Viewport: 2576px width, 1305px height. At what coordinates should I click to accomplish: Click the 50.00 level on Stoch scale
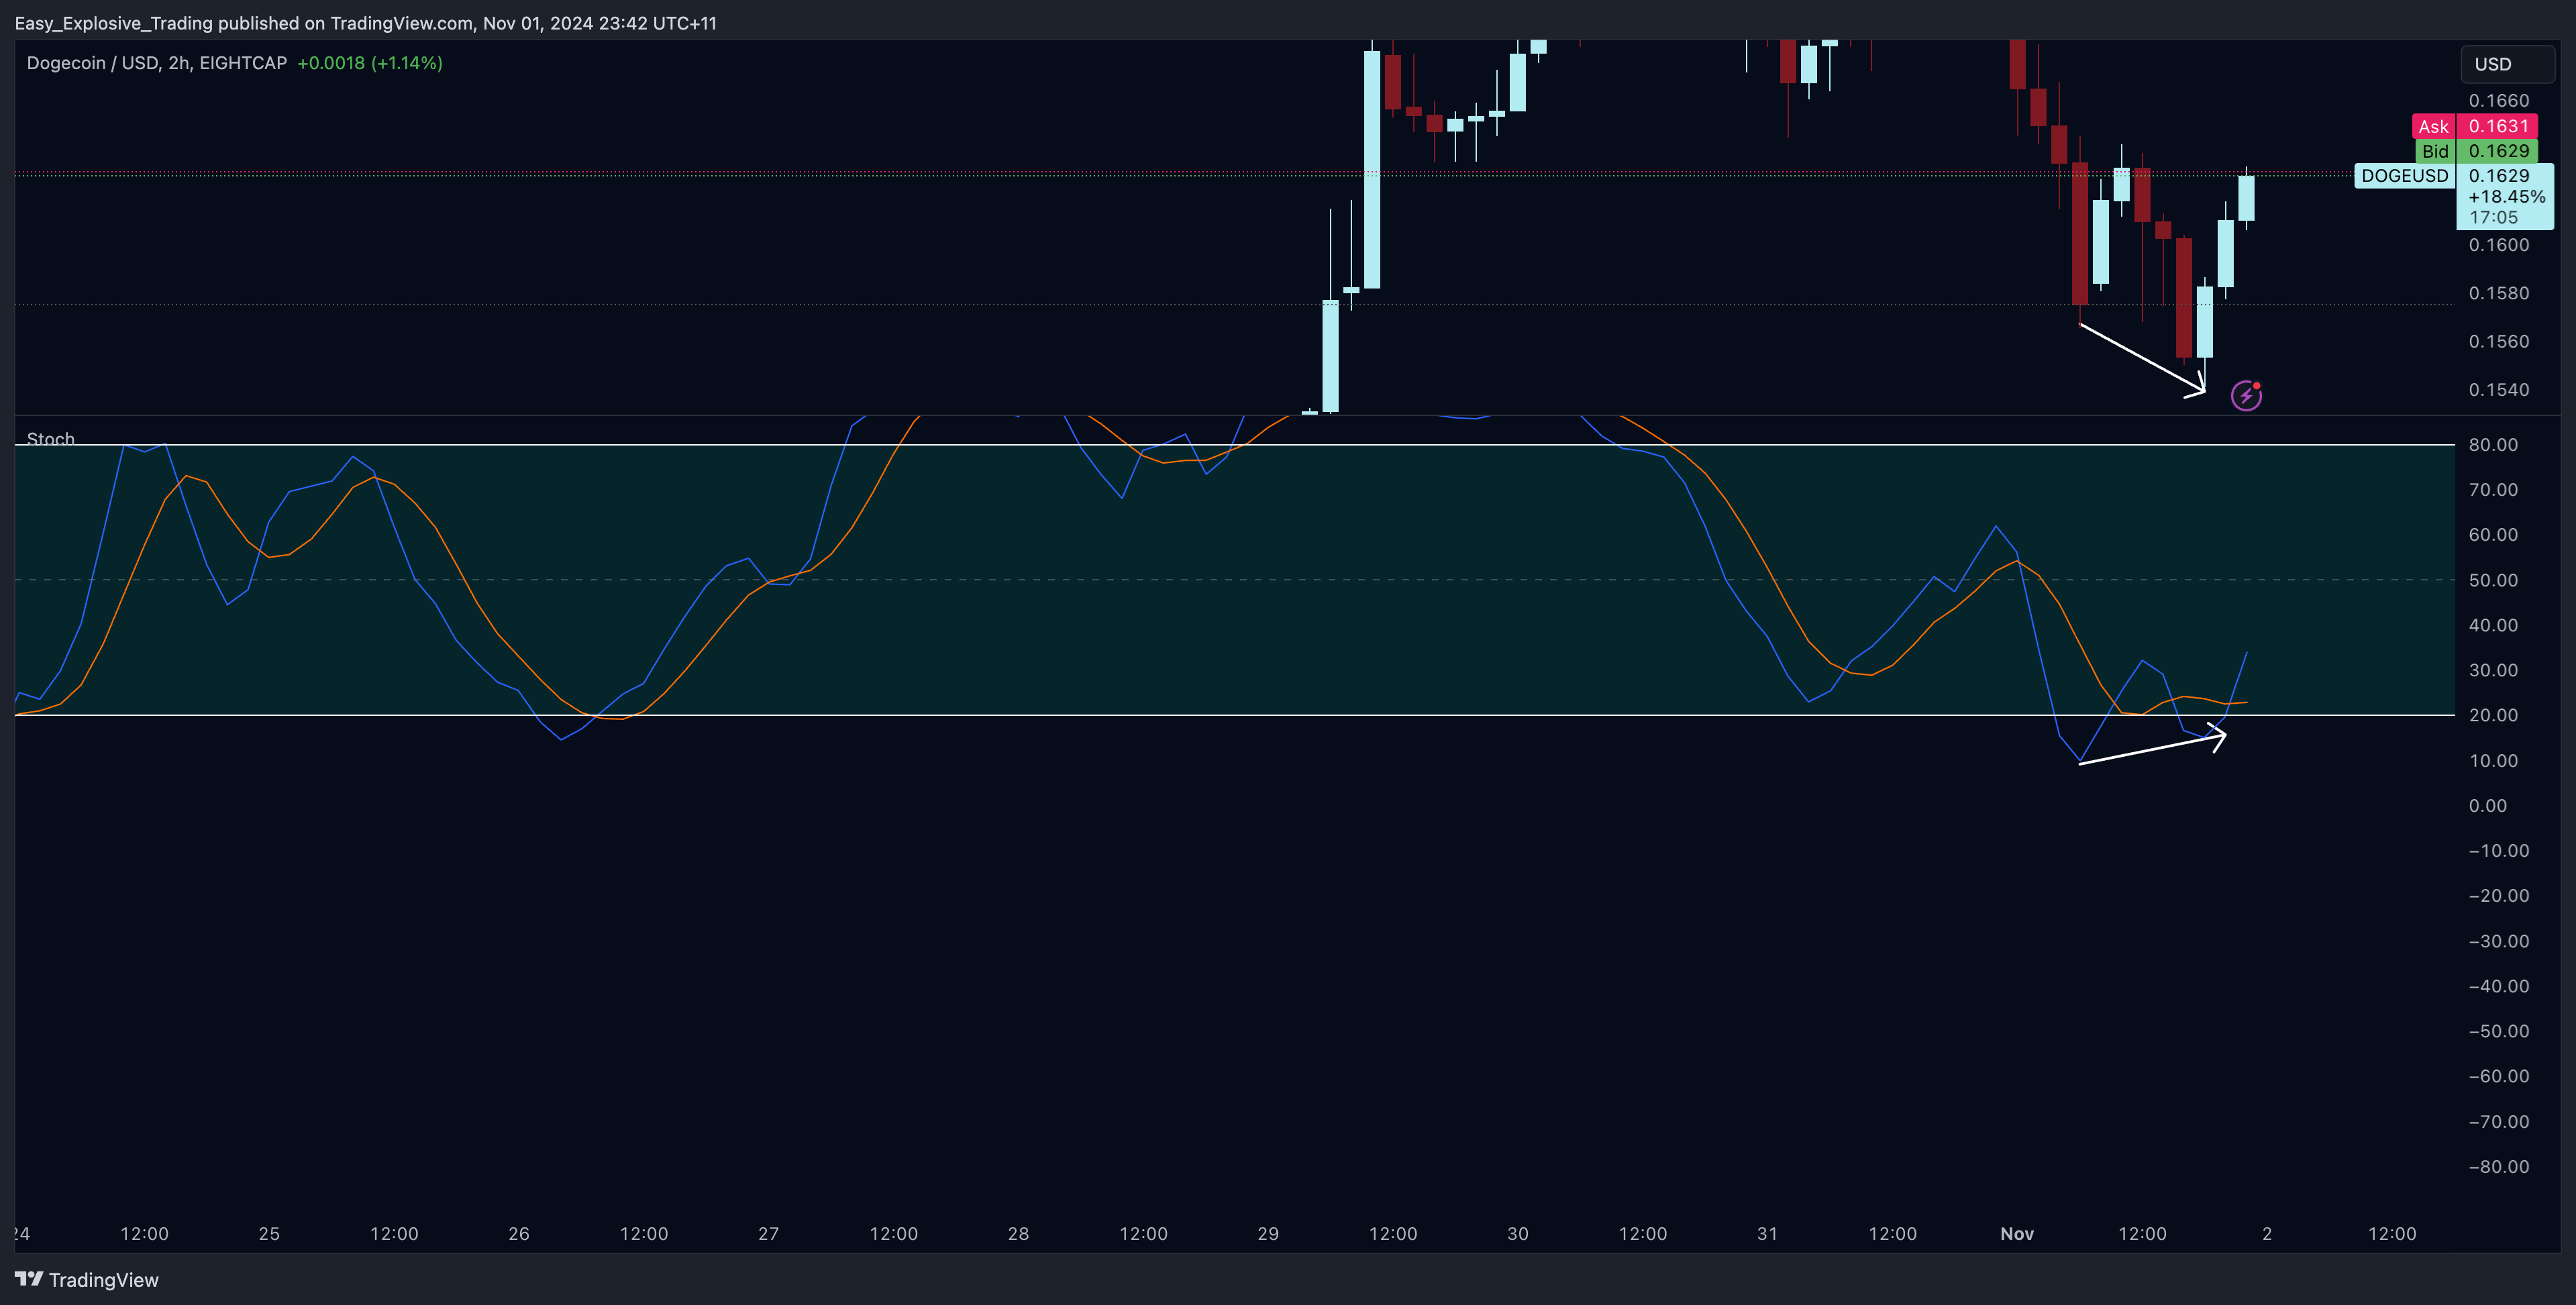(x=2493, y=580)
